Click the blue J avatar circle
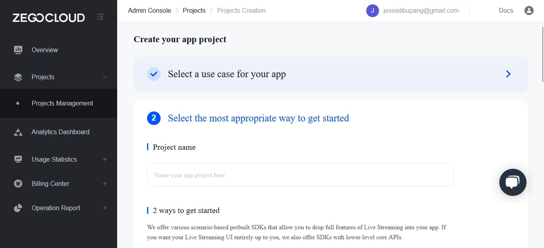This screenshot has height=248, width=544. pyautogui.click(x=372, y=10)
